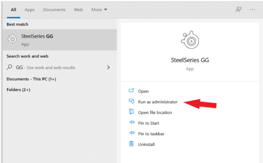Screen dimensions: 263x163
Task: Choose Run as administrator
Action: coord(158,102)
